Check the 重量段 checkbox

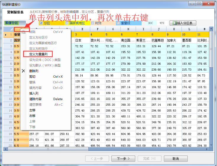[118, 23]
